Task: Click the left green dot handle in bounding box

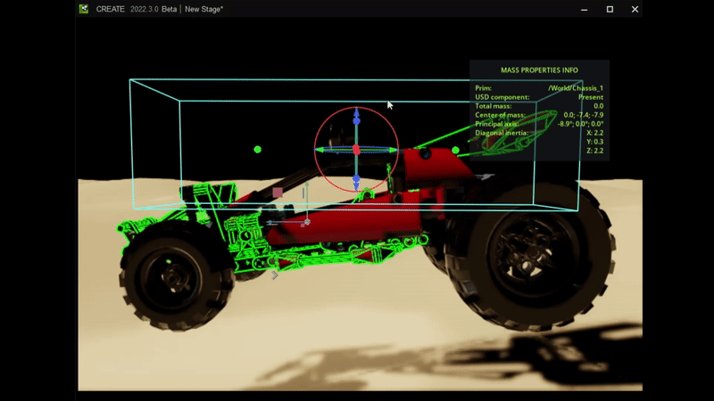Action: [x=258, y=149]
